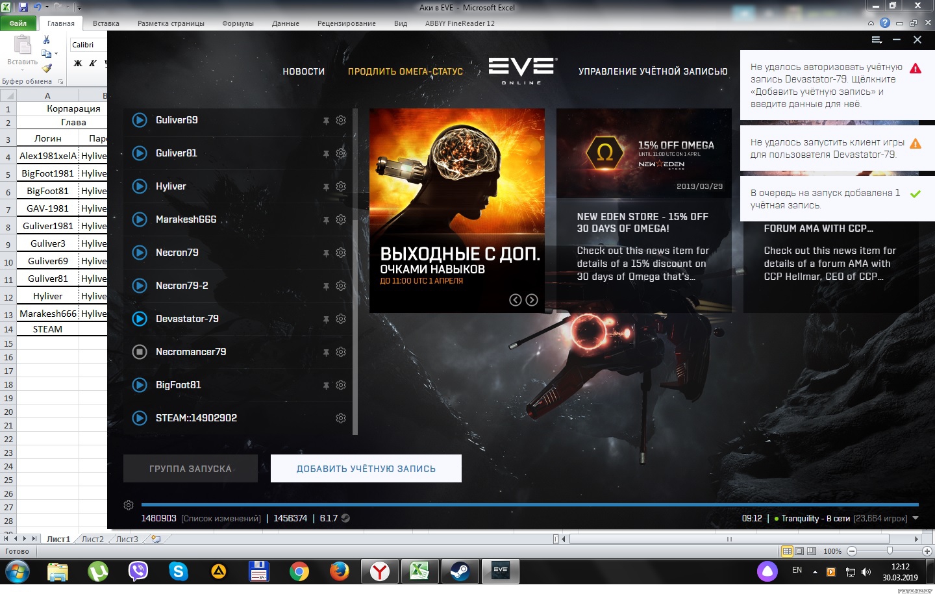Launch the Marakesh666 account

point(140,219)
